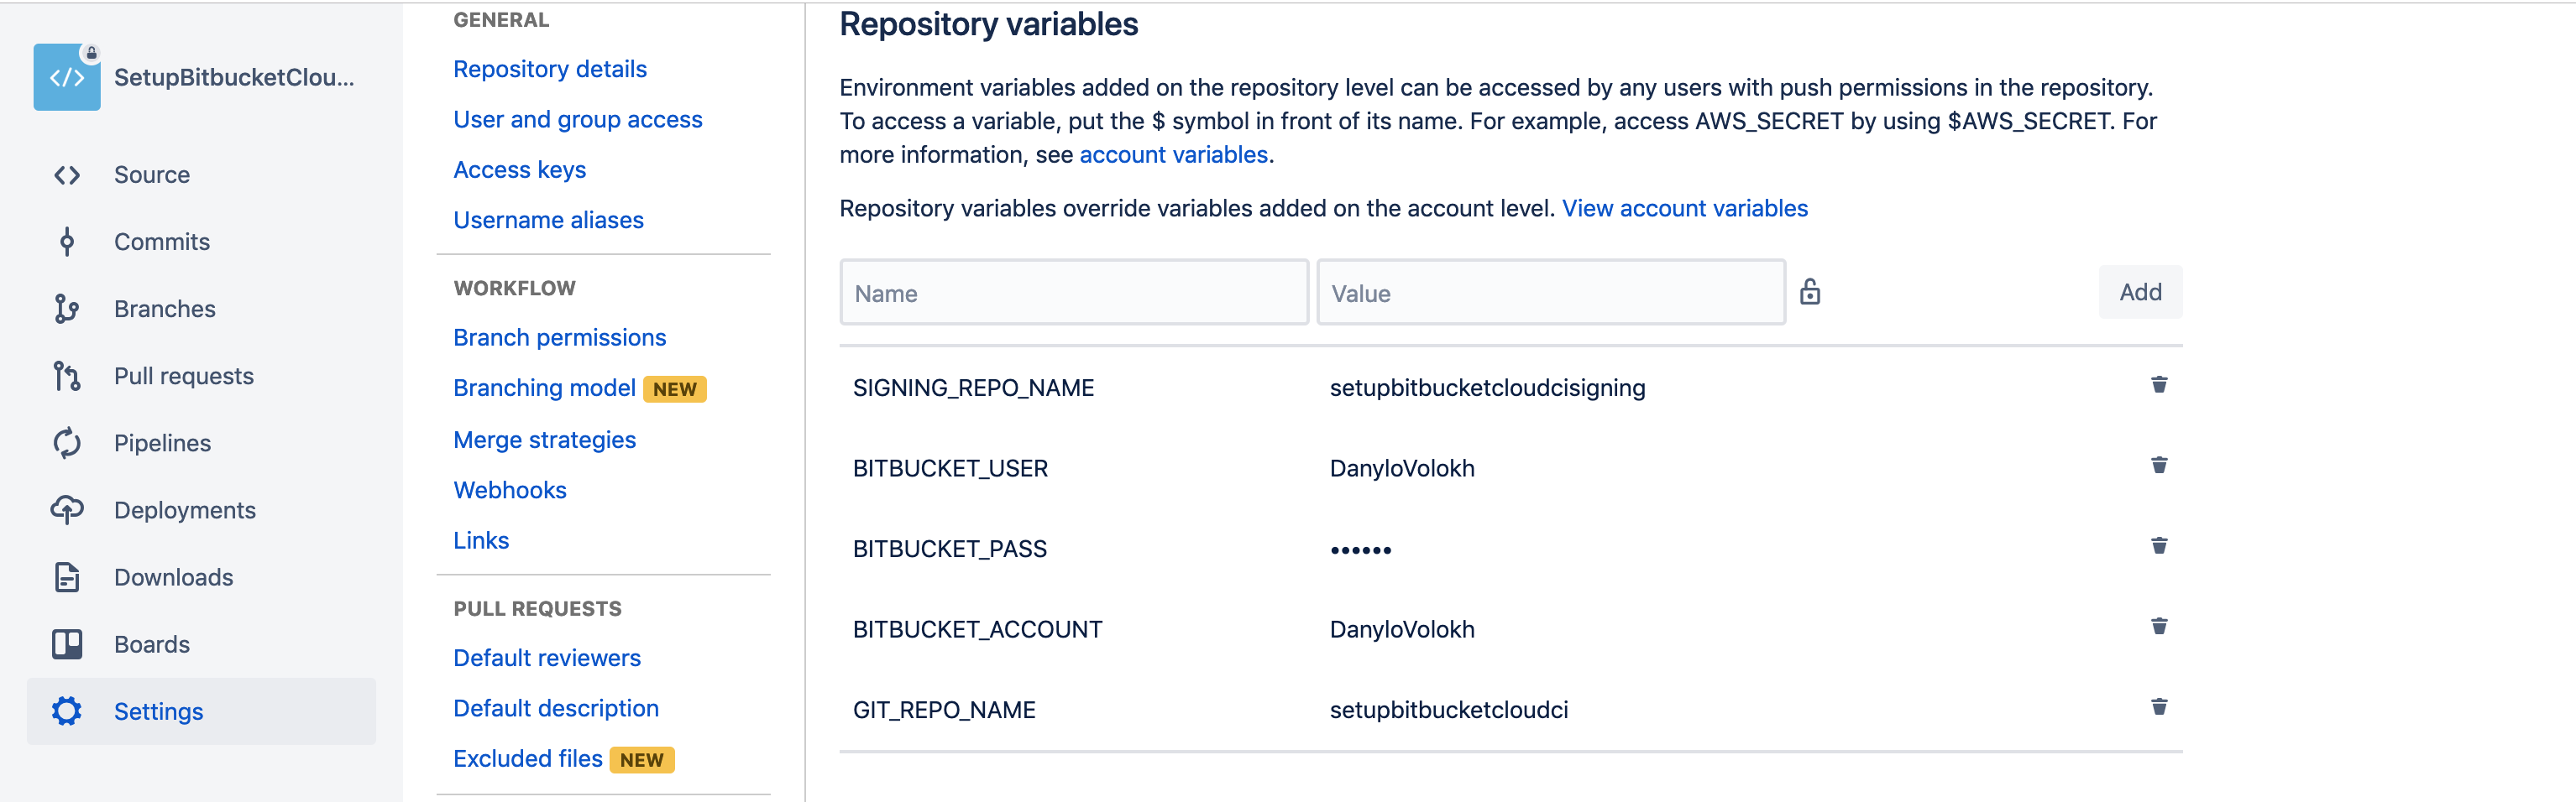
Task: Click the Deployments cloud upload icon
Action: tap(67, 509)
